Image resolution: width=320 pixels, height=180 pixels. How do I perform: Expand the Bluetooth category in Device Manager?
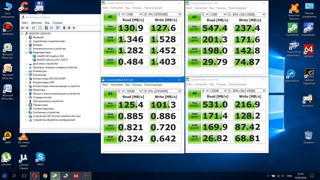click(x=26, y=37)
